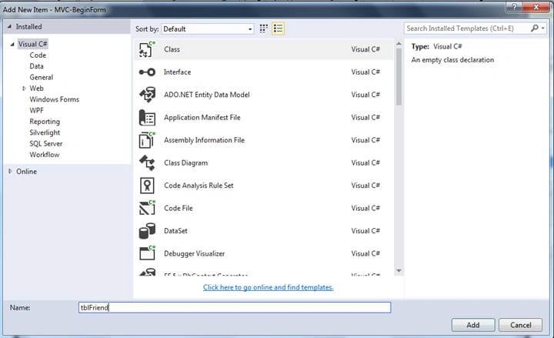This screenshot has height=338, width=554.
Task: Select the Windows Forms category
Action: click(55, 99)
